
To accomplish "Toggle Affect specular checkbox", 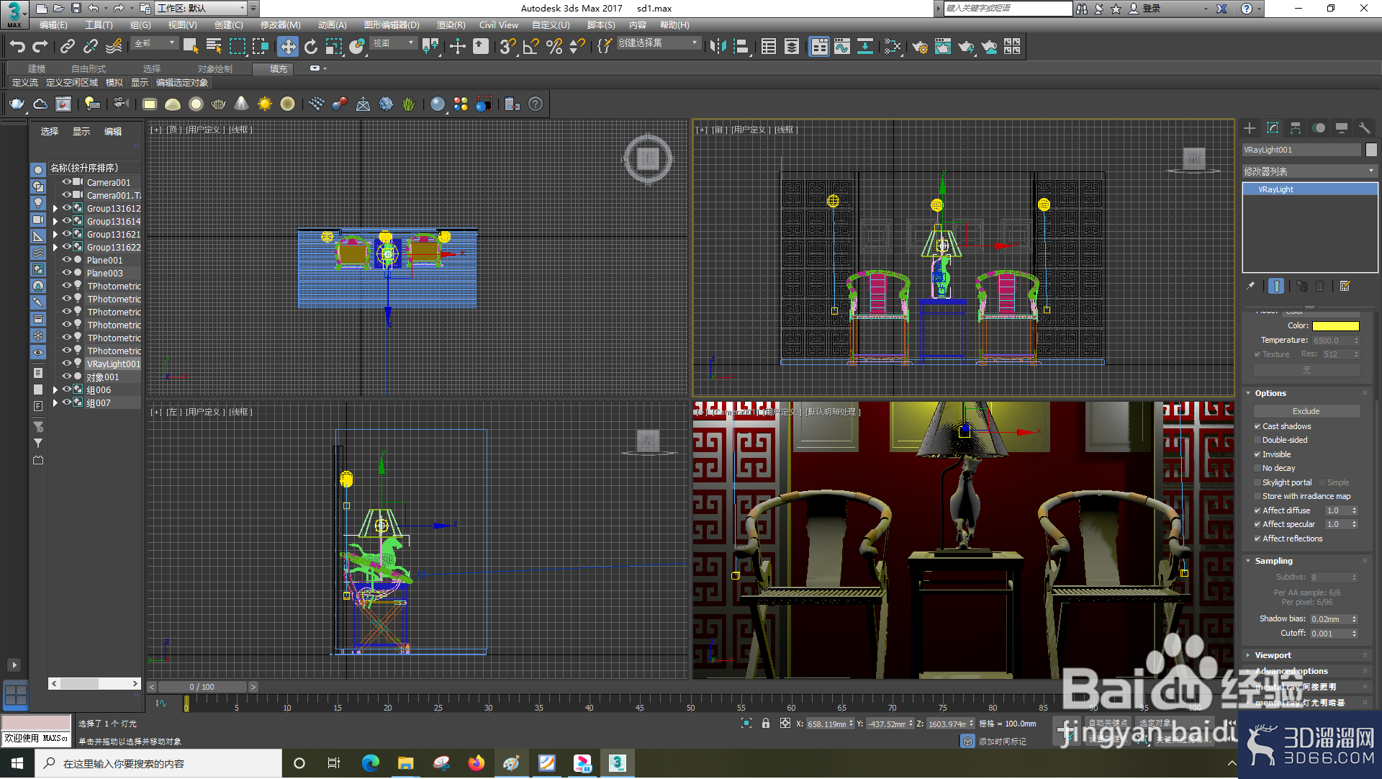I will click(1257, 524).
